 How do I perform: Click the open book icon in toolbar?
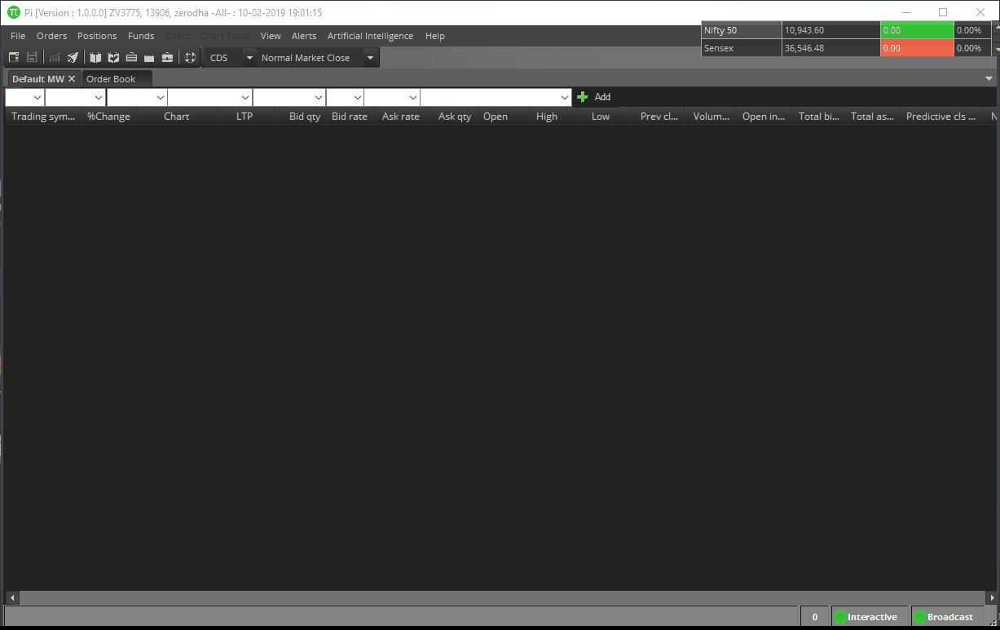pos(95,58)
